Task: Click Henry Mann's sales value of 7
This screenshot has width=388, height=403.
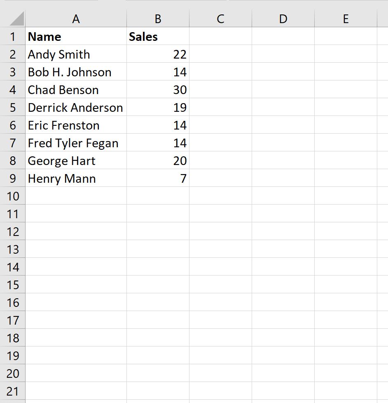Action: coord(157,178)
